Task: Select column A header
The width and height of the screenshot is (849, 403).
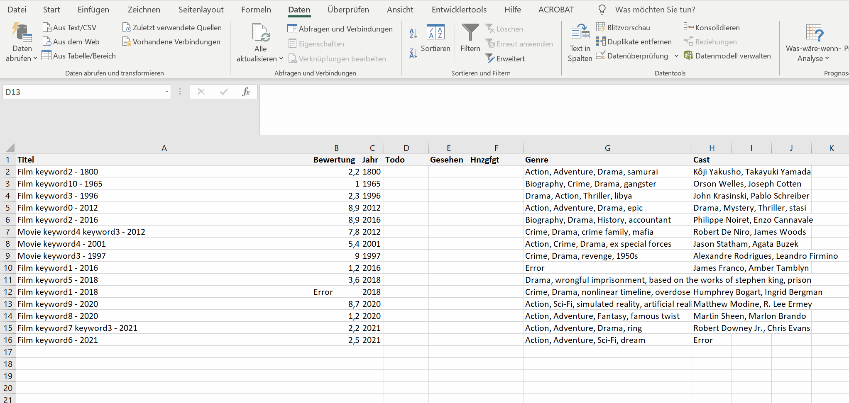Action: pos(164,148)
